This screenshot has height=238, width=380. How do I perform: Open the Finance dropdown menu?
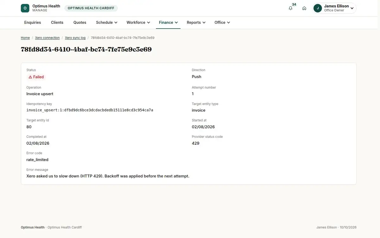[x=168, y=23]
